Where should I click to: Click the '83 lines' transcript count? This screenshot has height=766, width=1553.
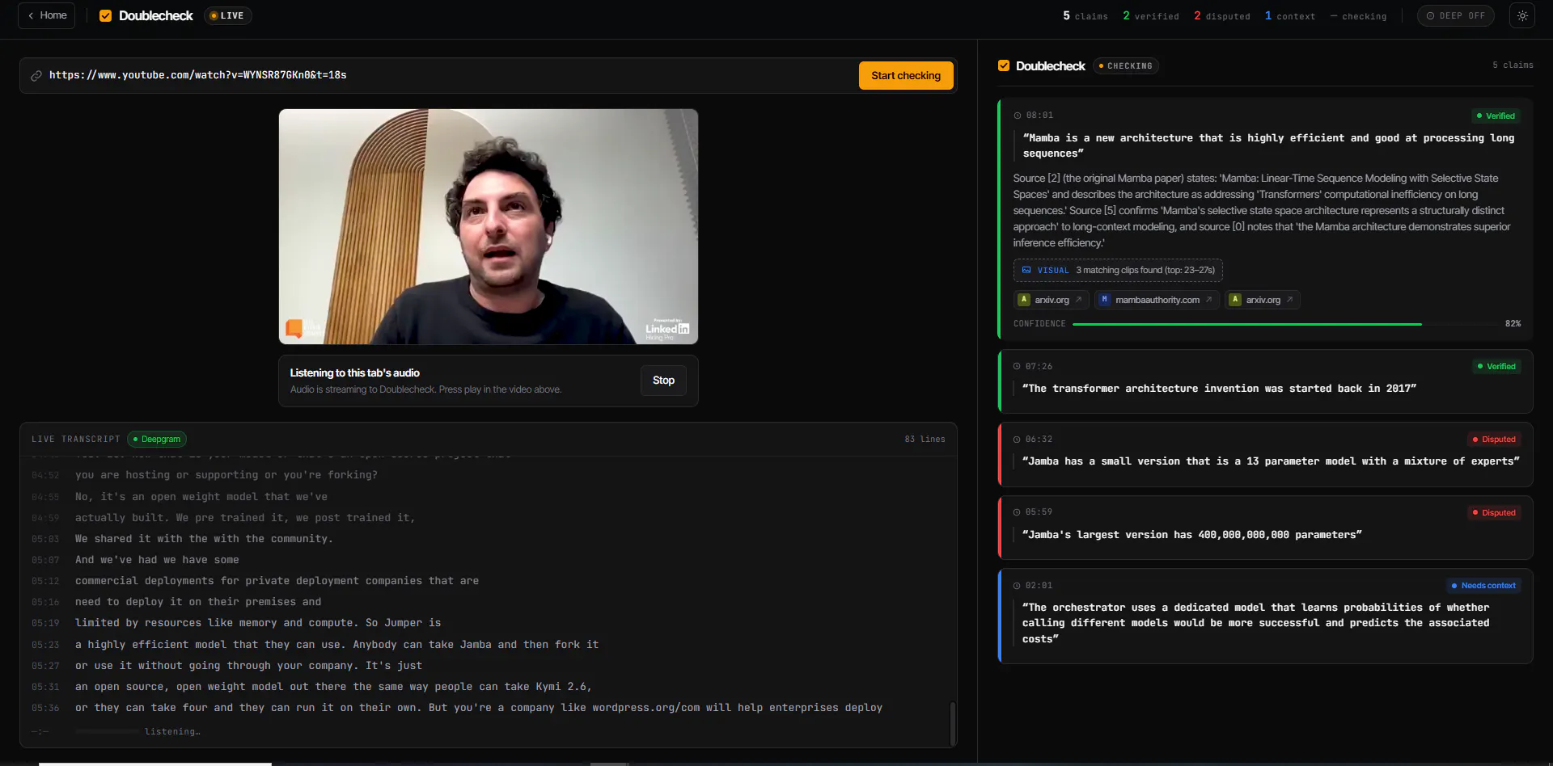tap(925, 440)
